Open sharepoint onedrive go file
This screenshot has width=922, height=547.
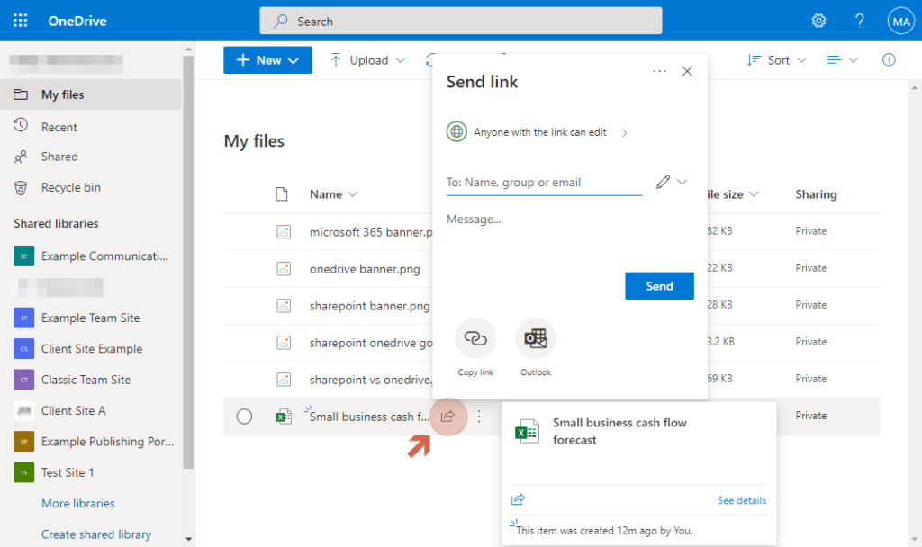point(371,343)
